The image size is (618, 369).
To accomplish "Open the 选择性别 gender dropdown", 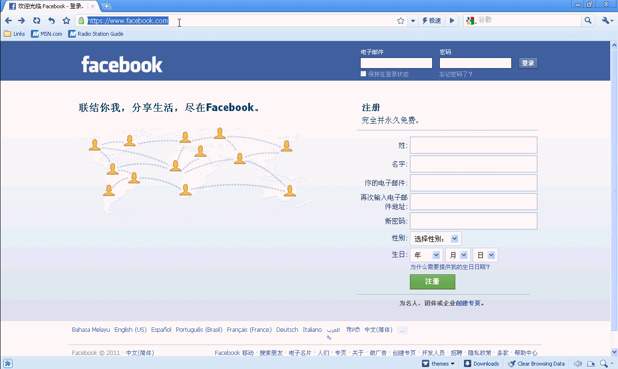I will (x=435, y=239).
